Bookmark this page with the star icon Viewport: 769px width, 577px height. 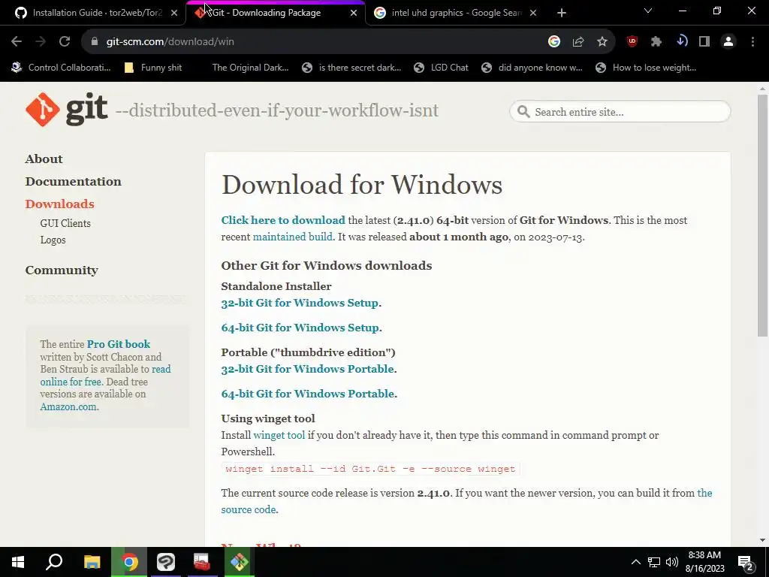point(602,42)
